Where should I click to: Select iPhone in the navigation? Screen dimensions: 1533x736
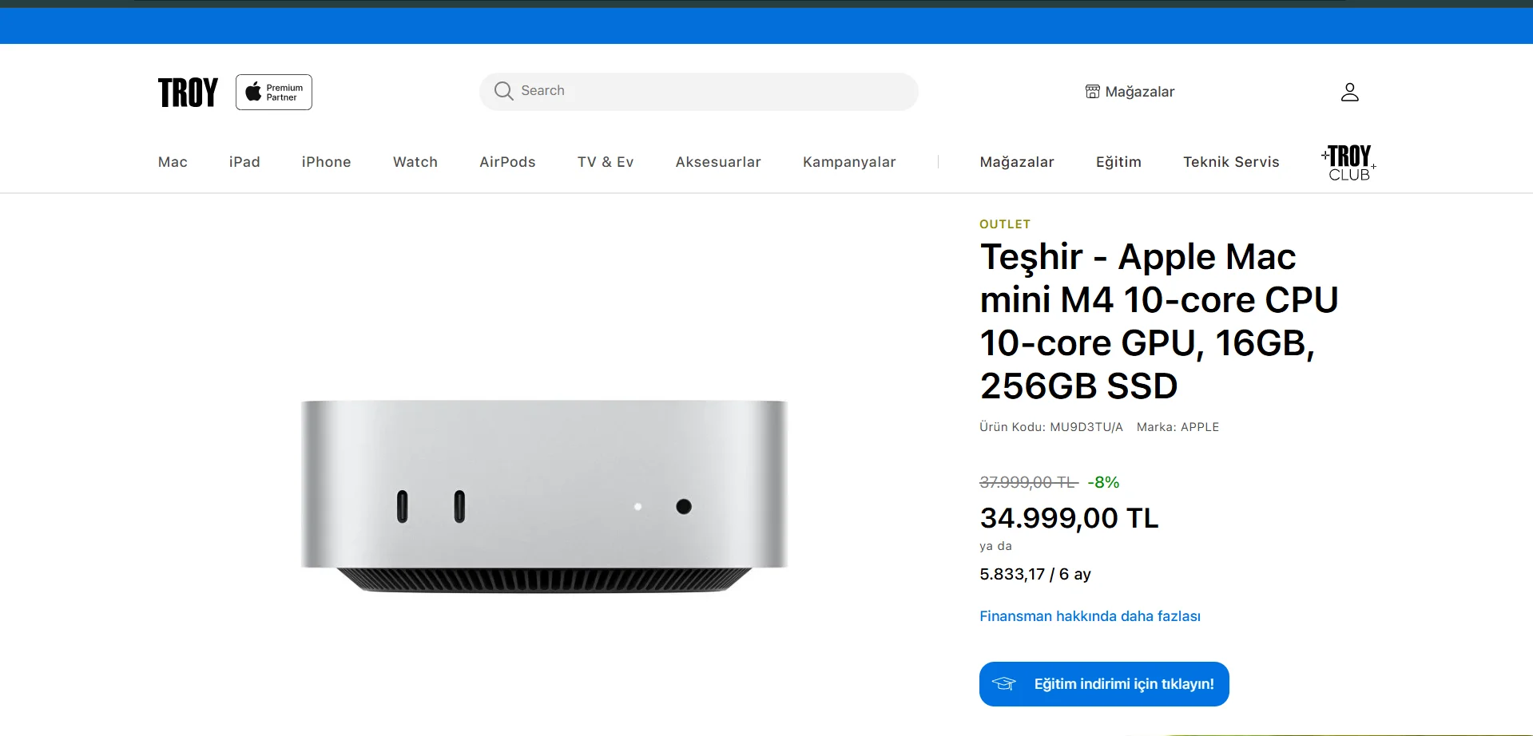point(327,162)
